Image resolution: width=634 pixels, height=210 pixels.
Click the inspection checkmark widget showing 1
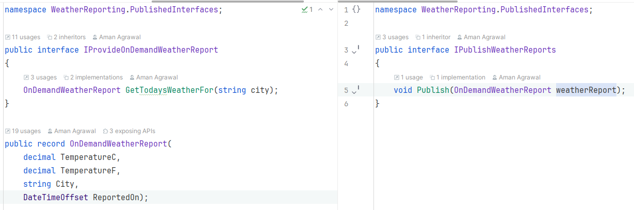click(307, 9)
